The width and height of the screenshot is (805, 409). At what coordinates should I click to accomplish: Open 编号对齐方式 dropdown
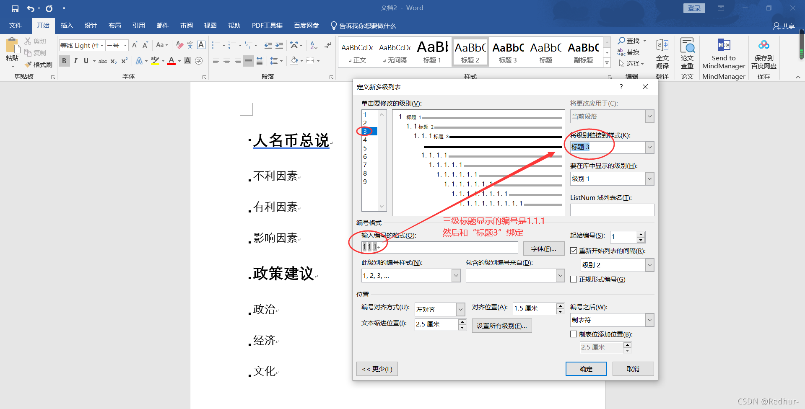click(460, 309)
